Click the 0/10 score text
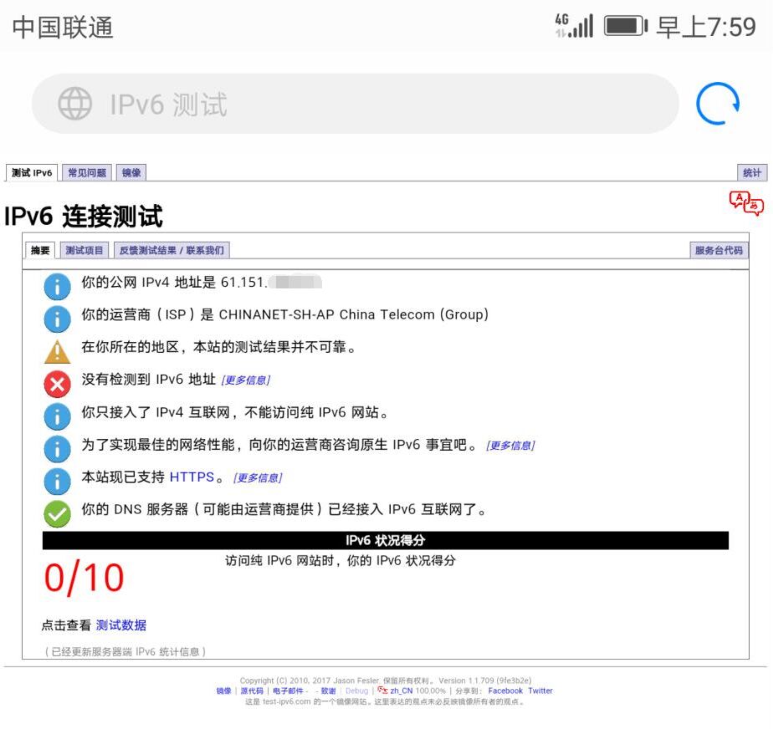This screenshot has height=729, width=773. [84, 578]
